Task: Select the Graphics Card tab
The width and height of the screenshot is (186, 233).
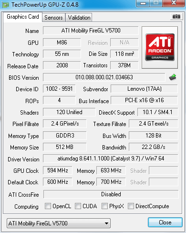Action: [23, 17]
